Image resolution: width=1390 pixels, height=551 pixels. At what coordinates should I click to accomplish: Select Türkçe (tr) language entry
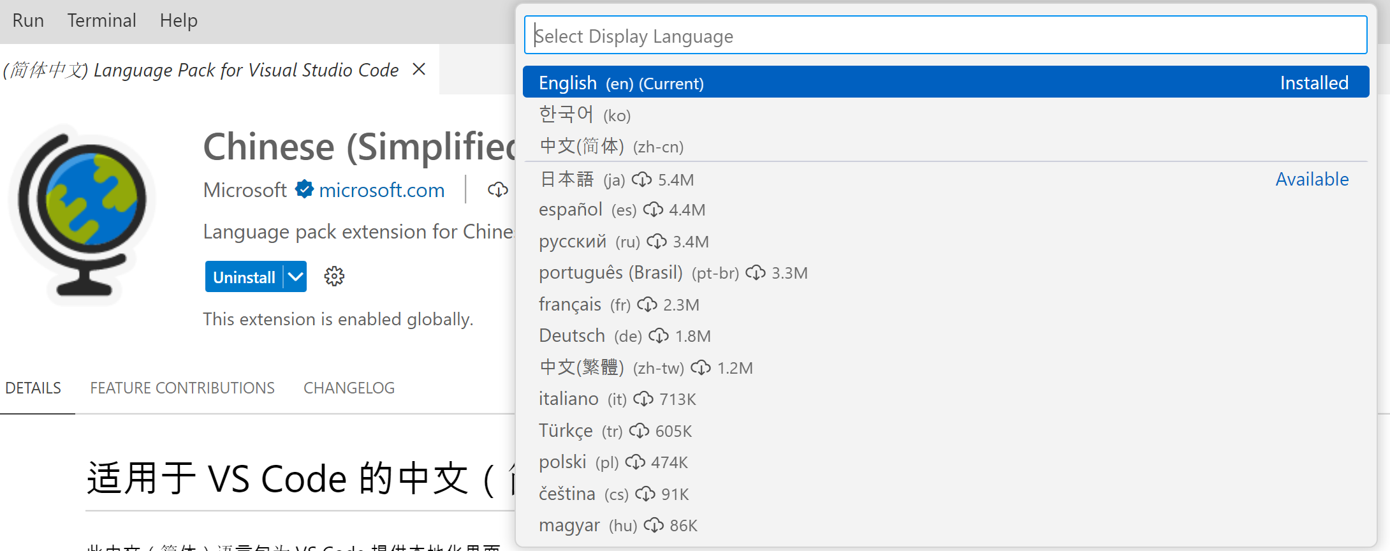[x=946, y=431]
